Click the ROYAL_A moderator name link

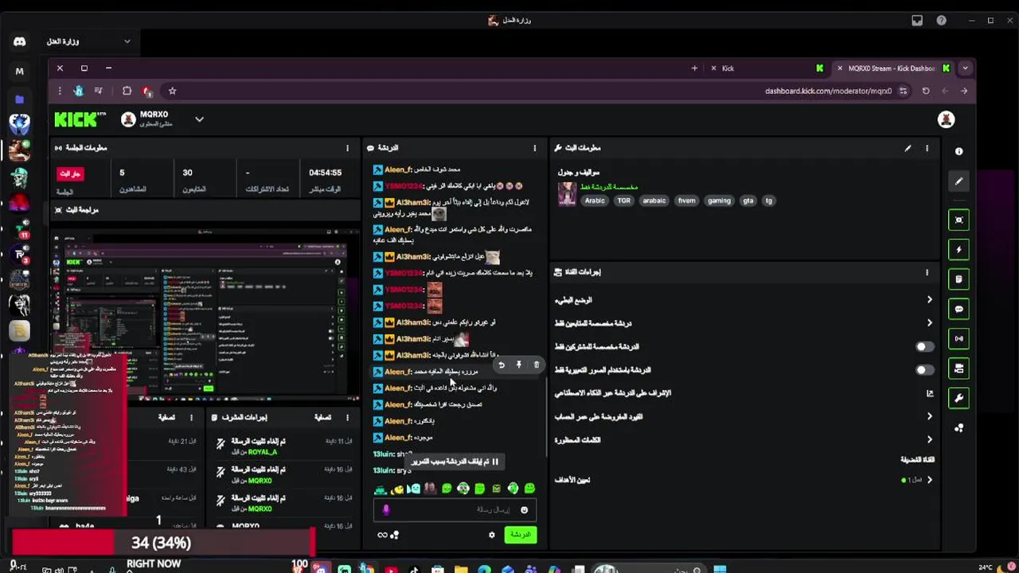click(x=263, y=452)
